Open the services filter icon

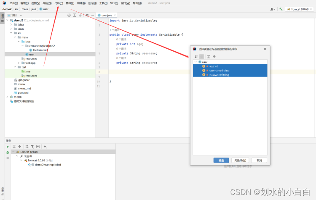(x=32, y=147)
